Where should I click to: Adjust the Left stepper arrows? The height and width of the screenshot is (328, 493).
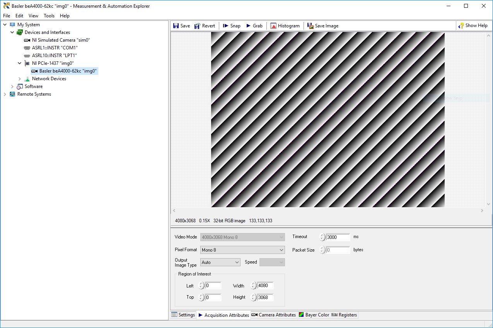pyautogui.click(x=201, y=286)
